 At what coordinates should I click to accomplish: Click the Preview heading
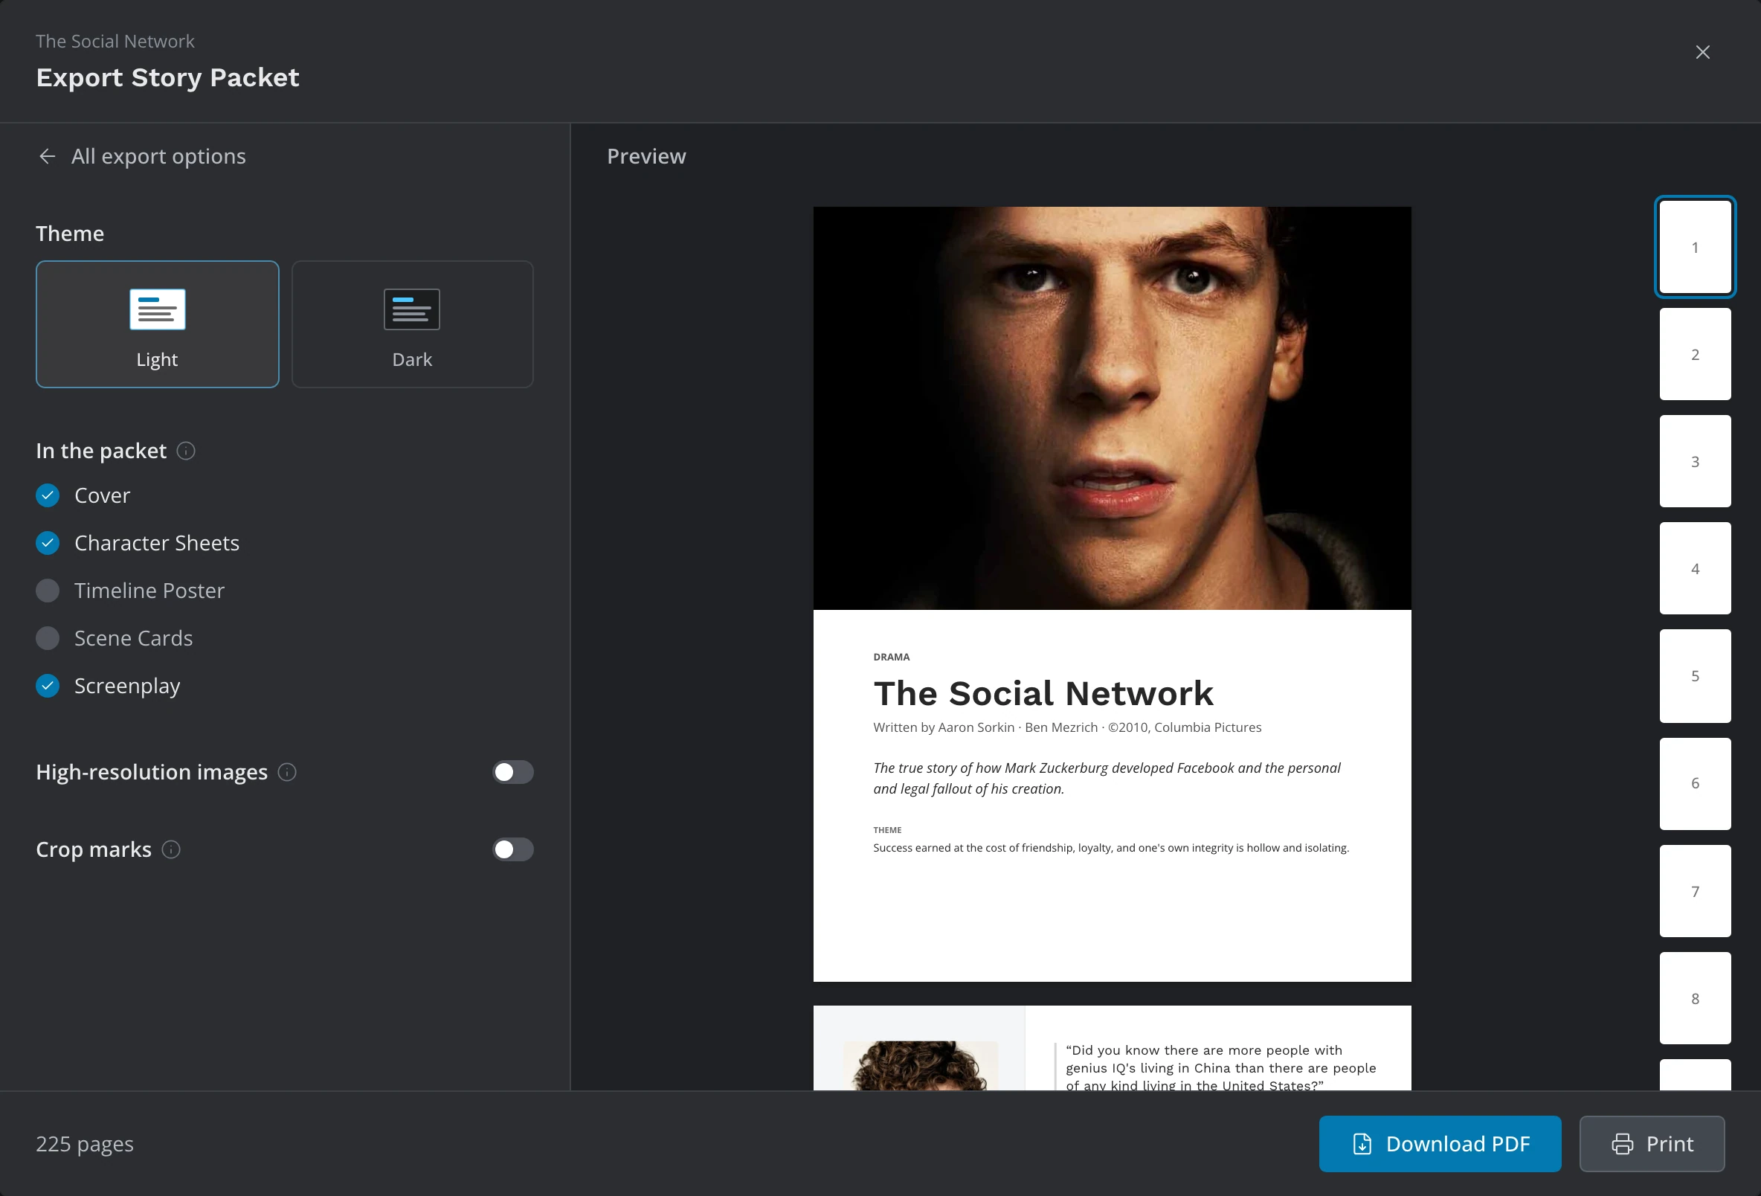pos(646,156)
